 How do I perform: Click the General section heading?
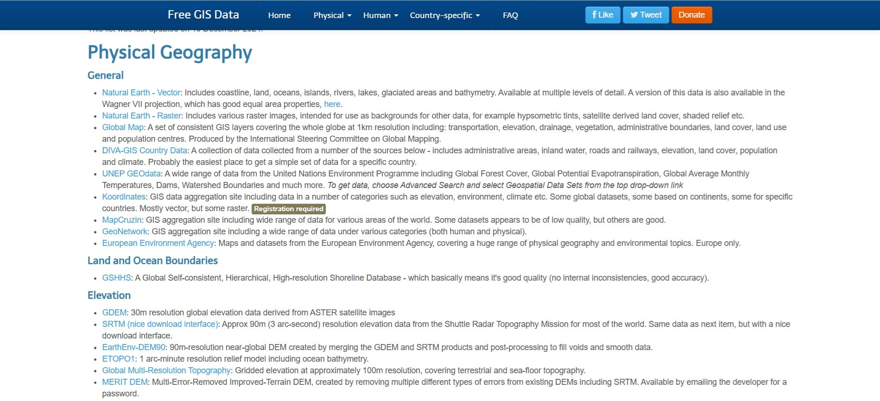(106, 75)
